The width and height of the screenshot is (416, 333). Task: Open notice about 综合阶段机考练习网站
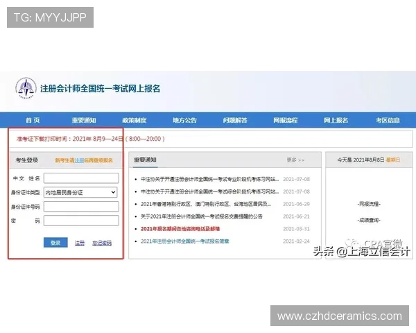[209, 191]
